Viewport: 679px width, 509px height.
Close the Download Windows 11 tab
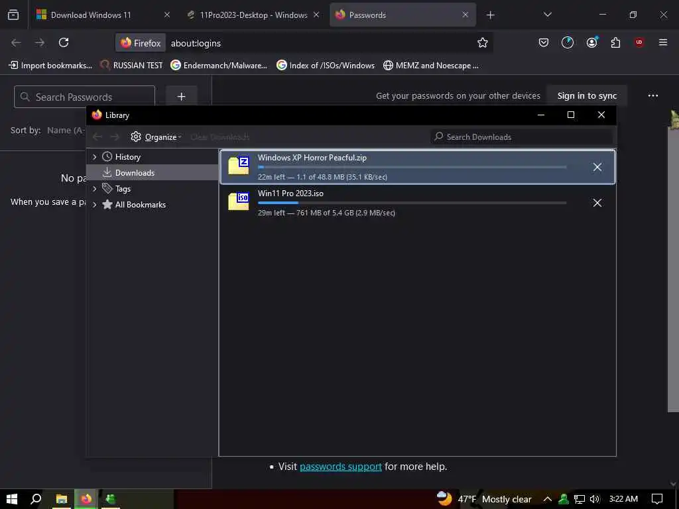[x=166, y=15]
